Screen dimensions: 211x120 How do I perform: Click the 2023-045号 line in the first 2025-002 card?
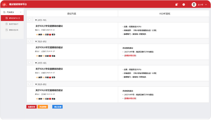[138, 52]
